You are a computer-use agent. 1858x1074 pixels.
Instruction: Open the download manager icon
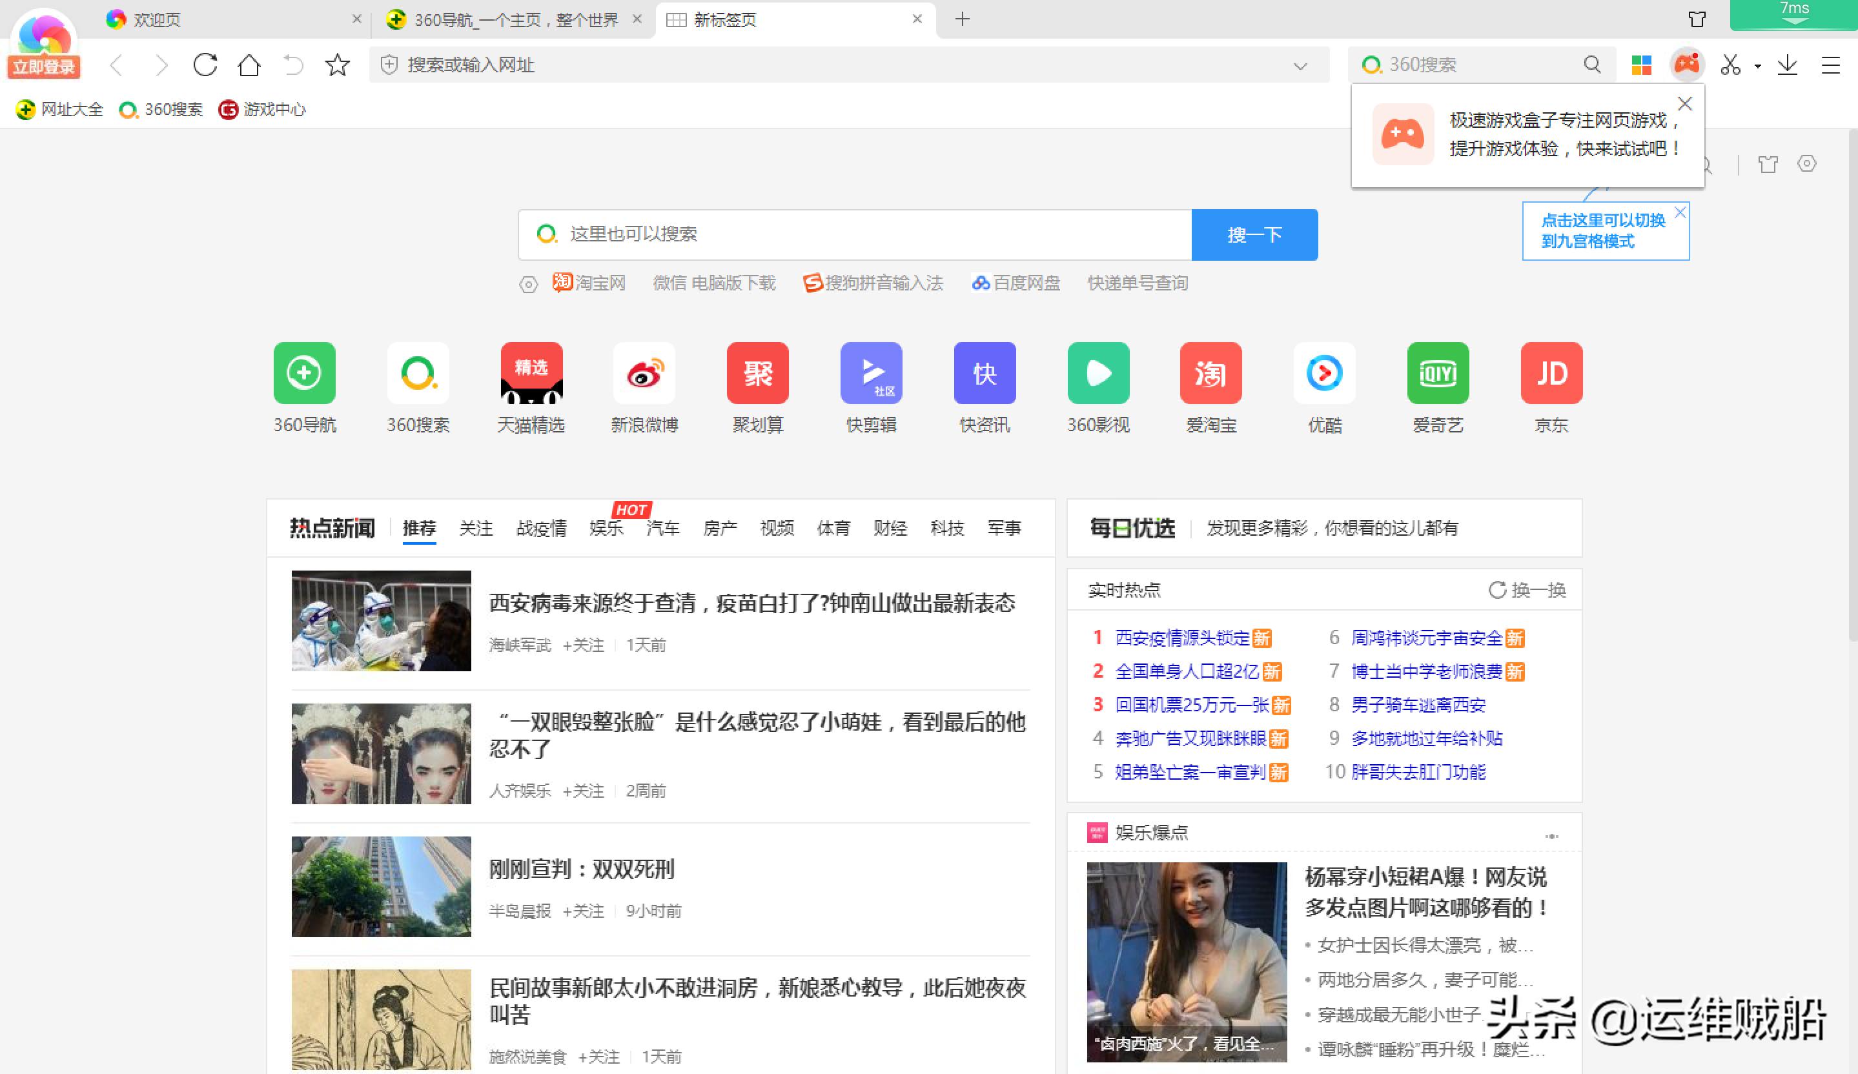(1787, 65)
